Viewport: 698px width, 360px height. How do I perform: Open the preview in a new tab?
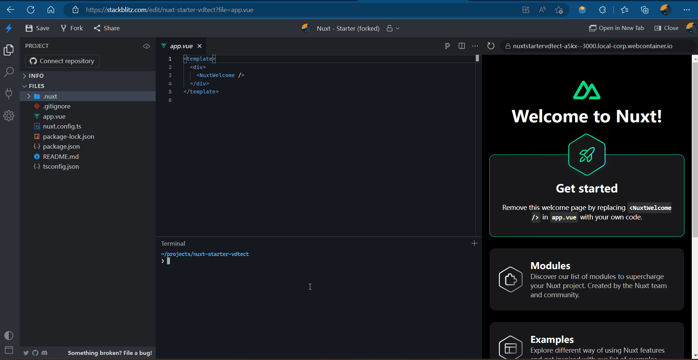pos(617,28)
